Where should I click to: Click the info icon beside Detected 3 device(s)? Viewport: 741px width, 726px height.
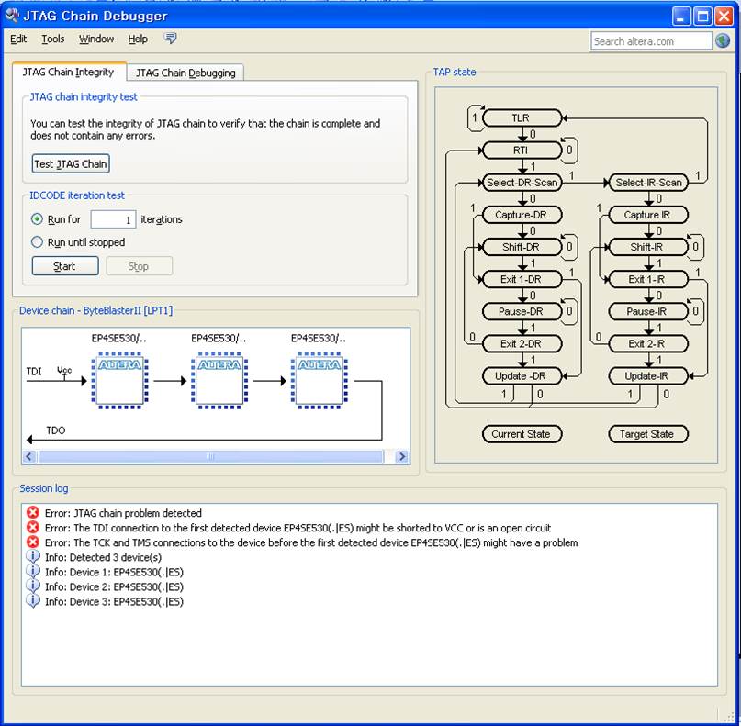(x=34, y=557)
